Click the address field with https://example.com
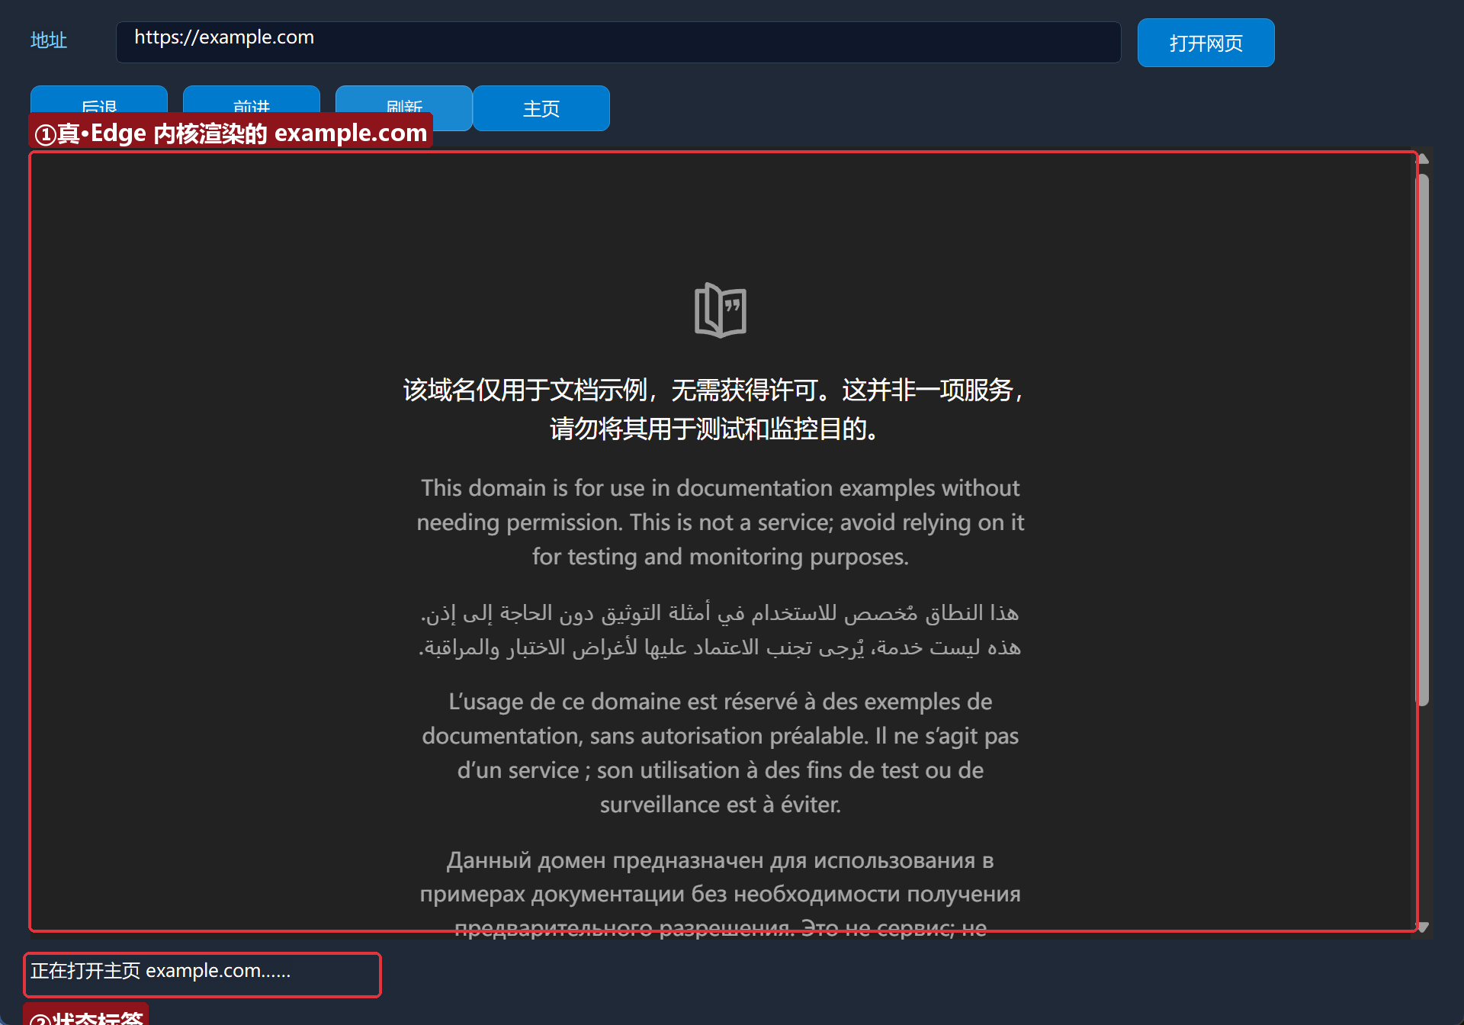This screenshot has width=1464, height=1025. pos(618,42)
